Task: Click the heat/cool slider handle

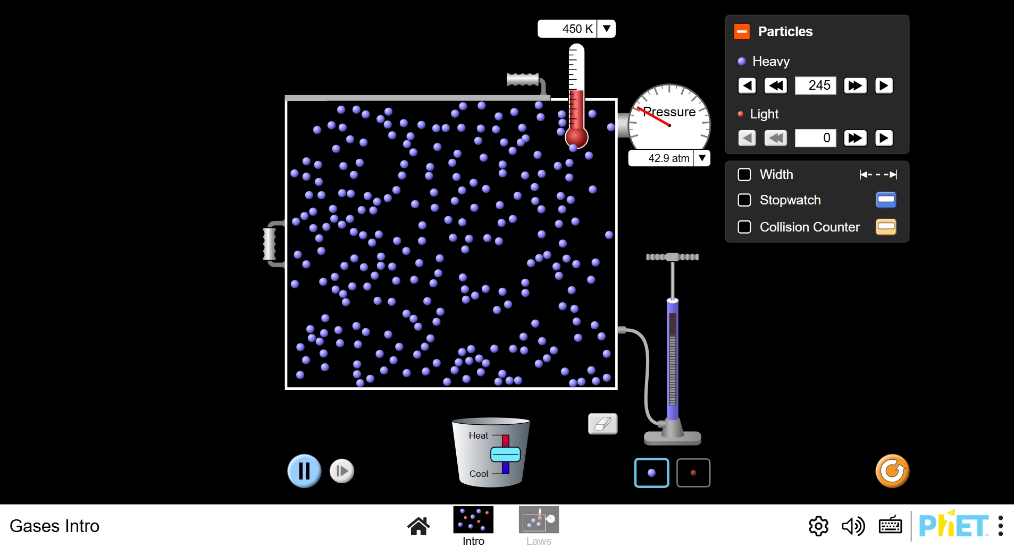Action: [x=505, y=455]
